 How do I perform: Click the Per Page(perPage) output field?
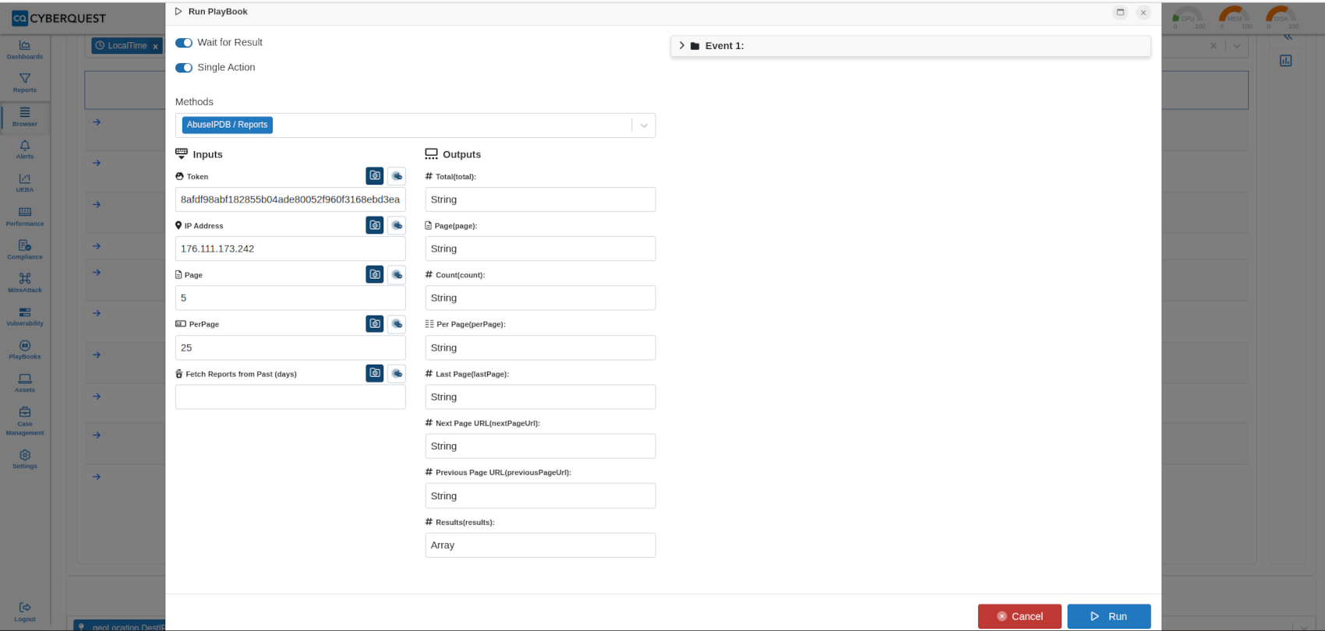tap(540, 347)
